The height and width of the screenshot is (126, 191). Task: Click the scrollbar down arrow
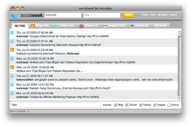[x=180, y=98]
